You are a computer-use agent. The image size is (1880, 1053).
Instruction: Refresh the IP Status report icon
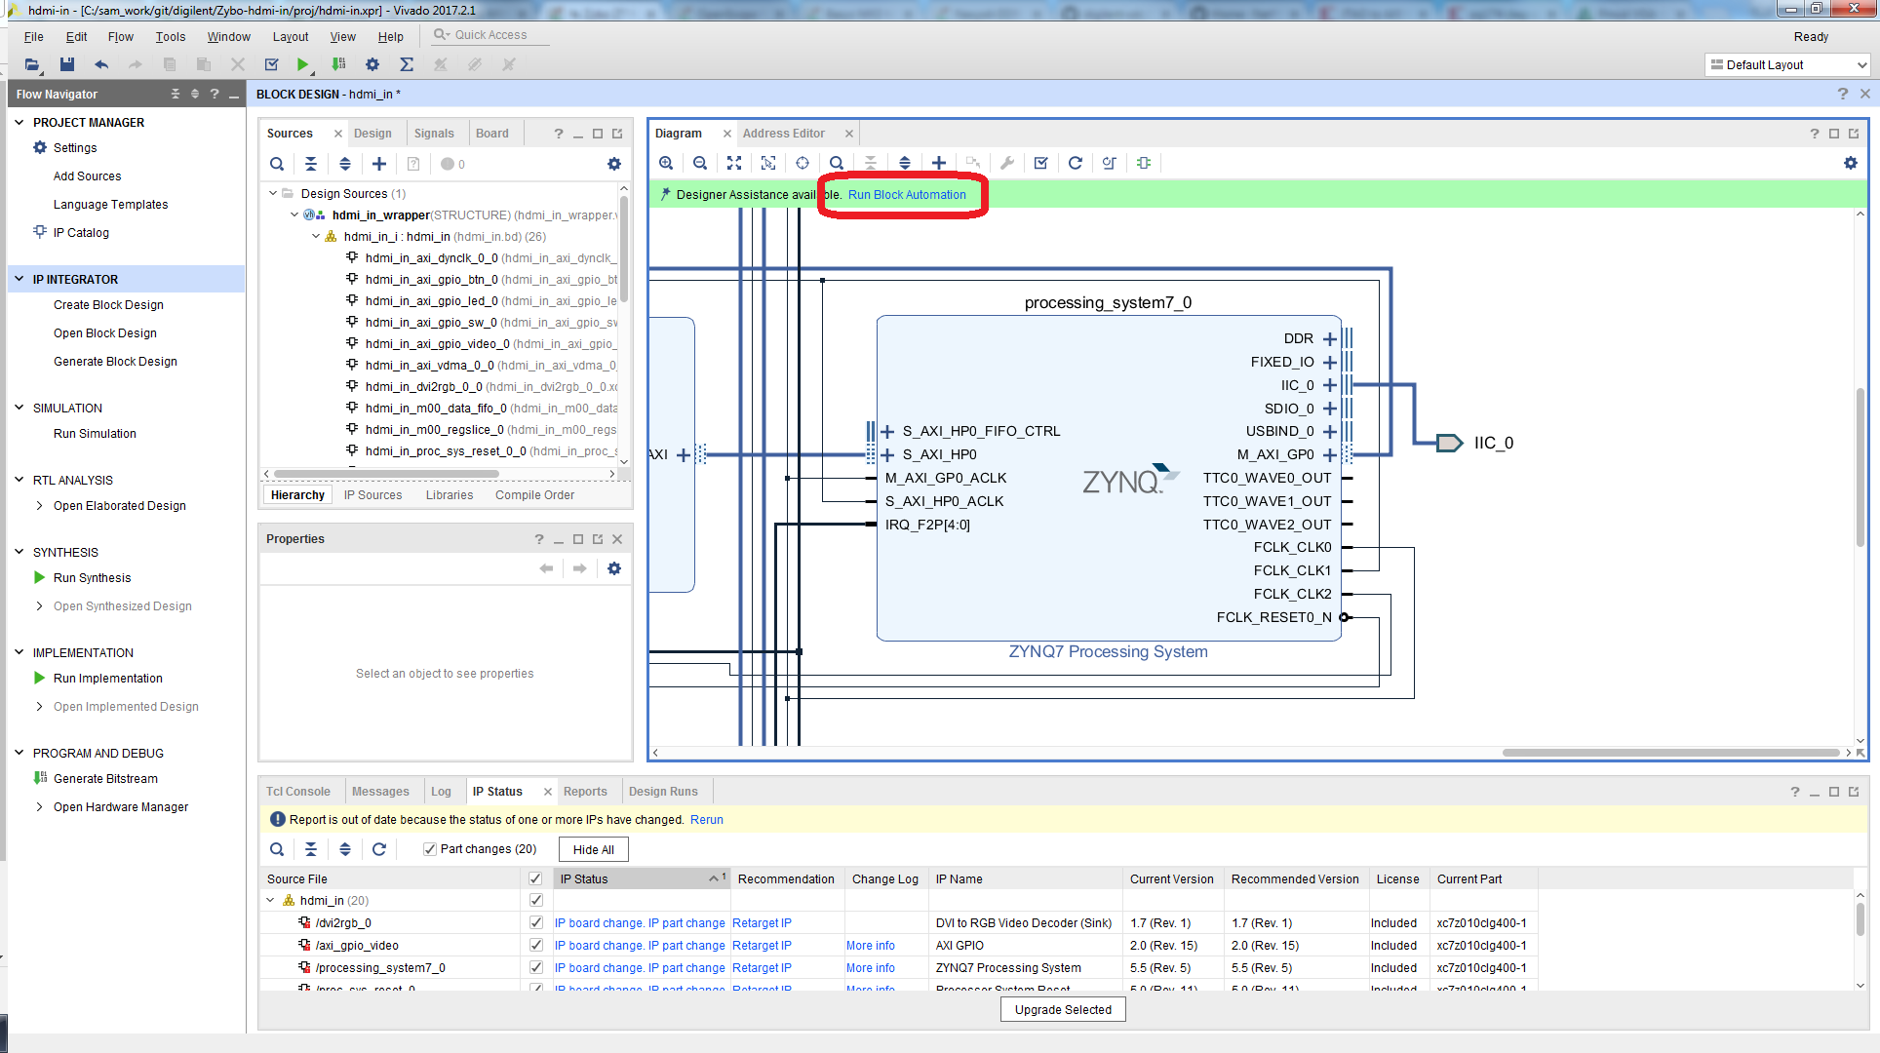tap(379, 849)
